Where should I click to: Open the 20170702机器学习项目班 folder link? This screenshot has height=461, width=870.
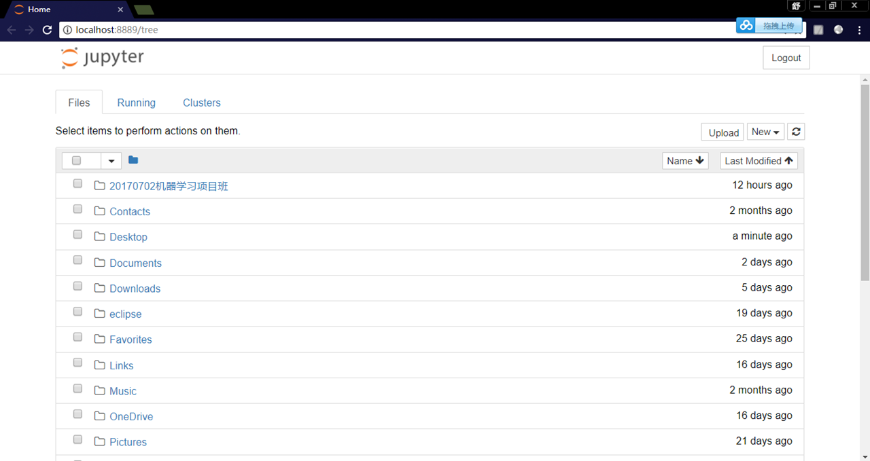pyautogui.click(x=169, y=186)
